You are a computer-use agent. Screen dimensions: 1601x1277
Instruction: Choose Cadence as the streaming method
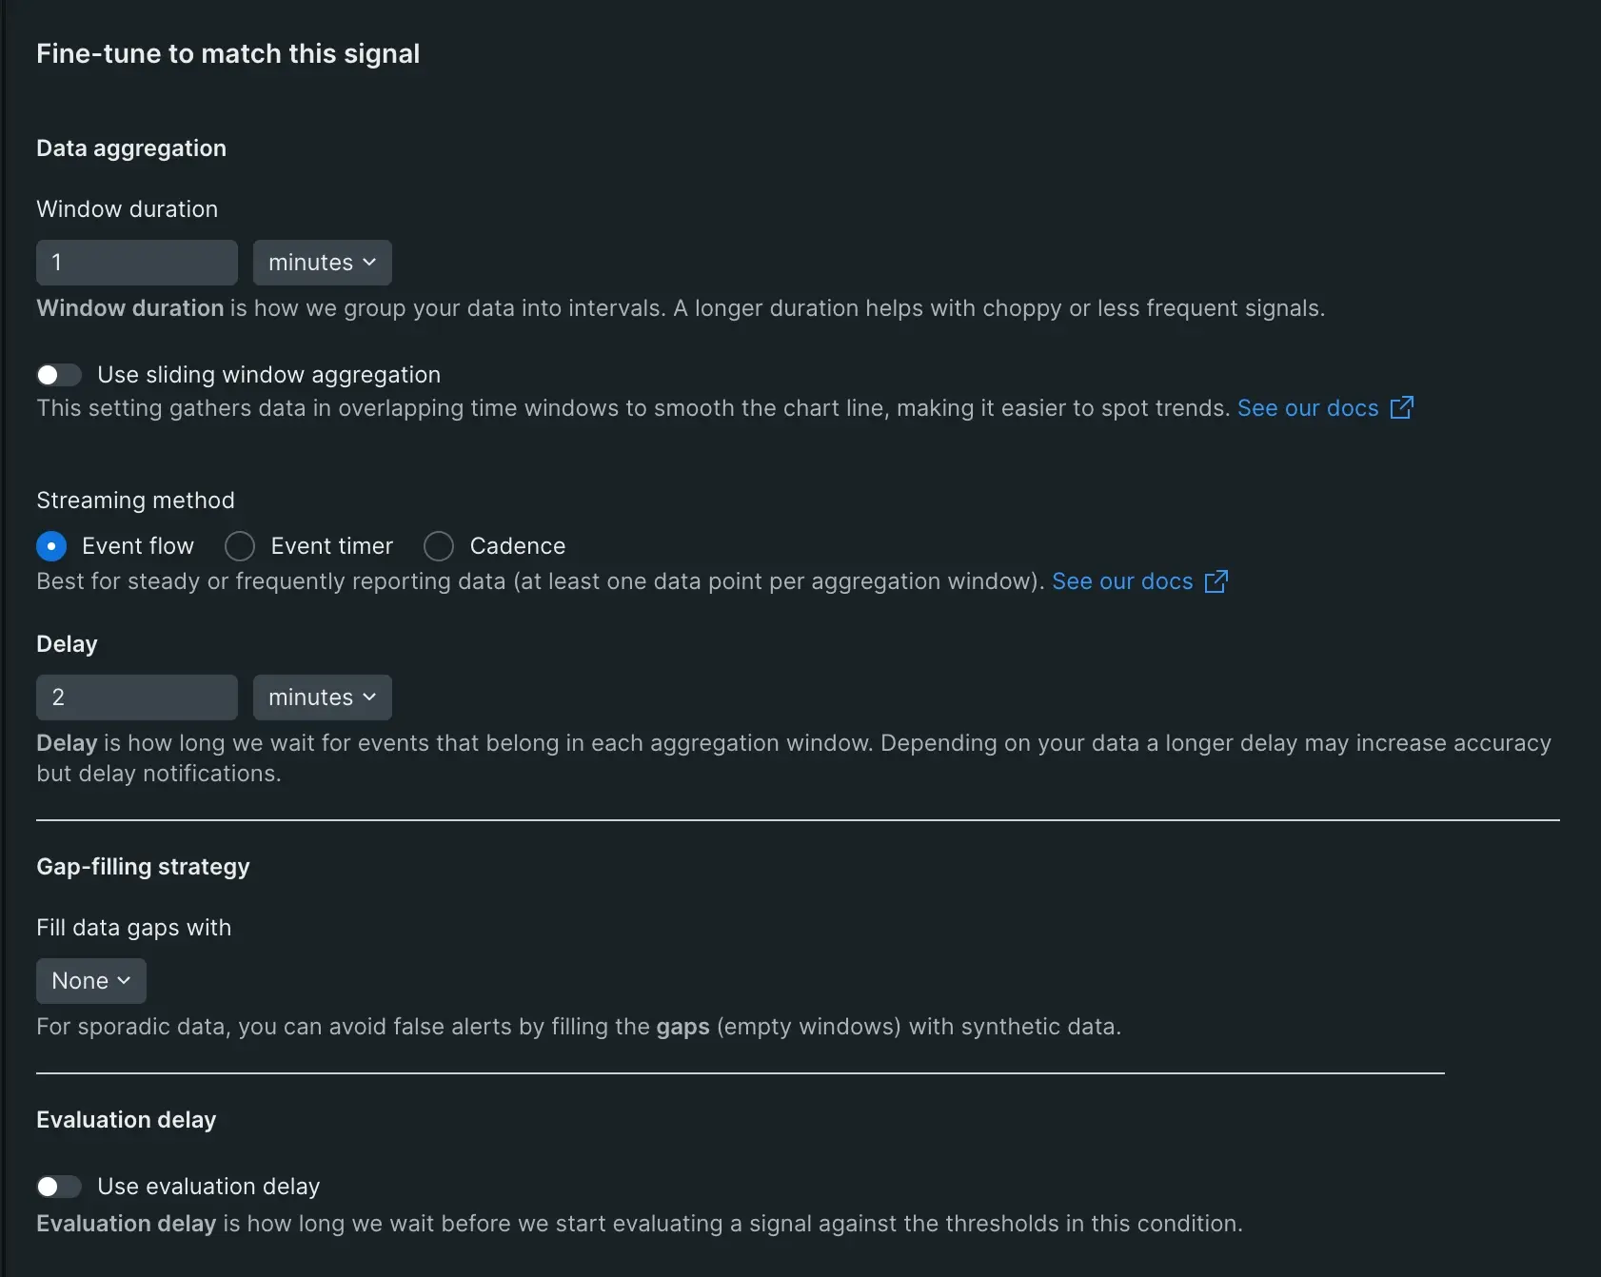coord(439,546)
